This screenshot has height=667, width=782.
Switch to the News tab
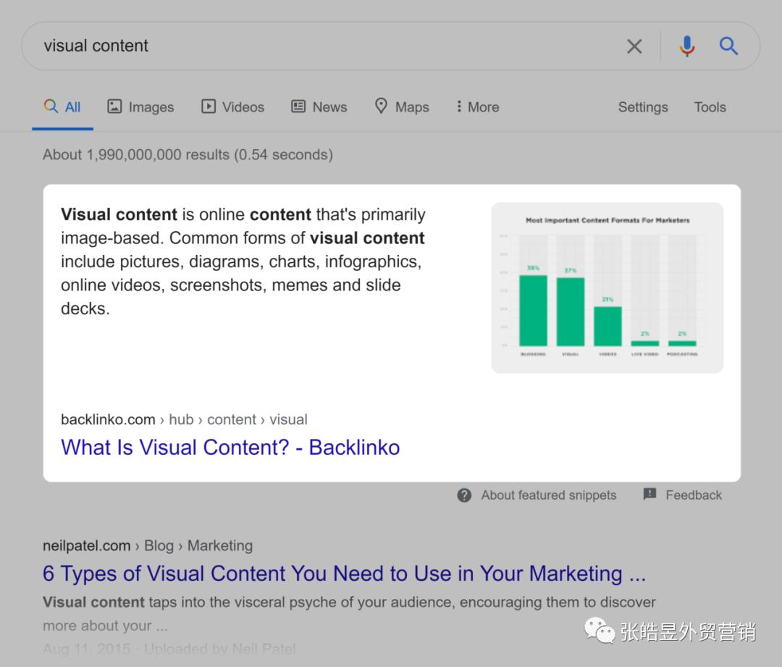tap(319, 106)
